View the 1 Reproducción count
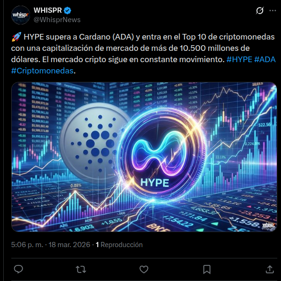The height and width of the screenshot is (281, 281). (x=119, y=245)
